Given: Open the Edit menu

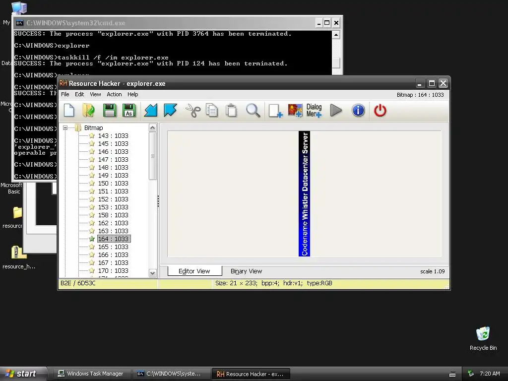Looking at the screenshot, I should tap(79, 94).
